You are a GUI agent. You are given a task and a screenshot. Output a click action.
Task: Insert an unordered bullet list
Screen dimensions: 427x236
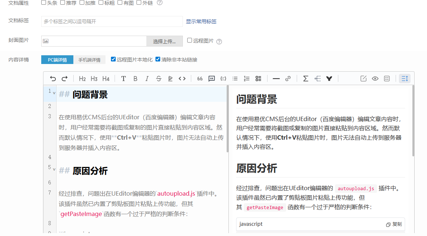[235, 79]
